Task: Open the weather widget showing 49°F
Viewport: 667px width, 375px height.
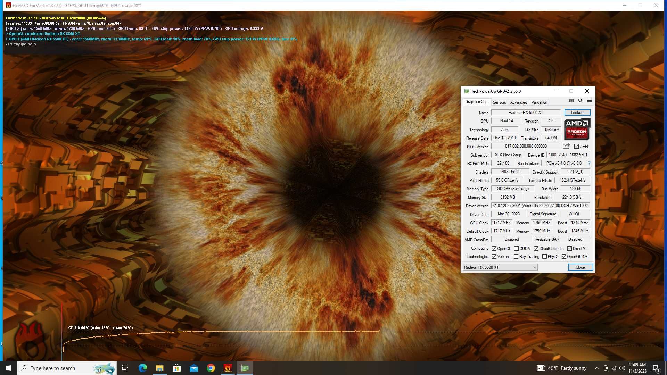Action: [562, 368]
